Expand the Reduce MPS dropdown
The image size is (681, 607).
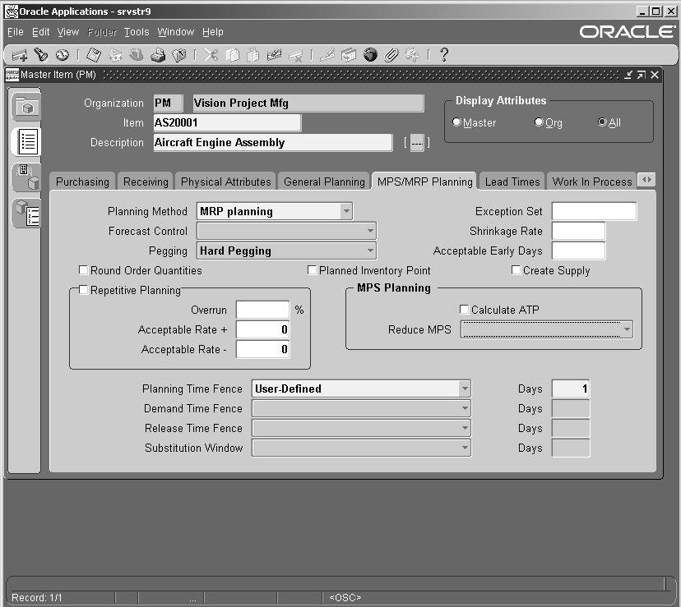pyautogui.click(x=627, y=329)
